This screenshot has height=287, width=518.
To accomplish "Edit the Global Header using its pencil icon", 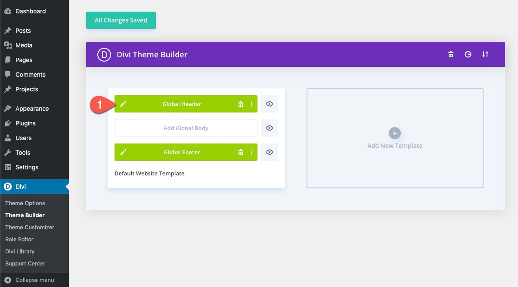I will pos(123,104).
